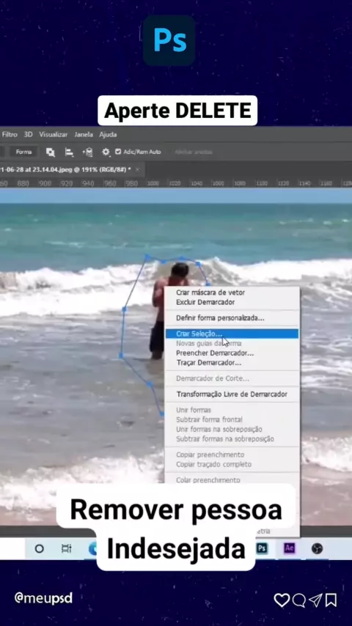Screen dimensions: 352x626
Task: Open OBS Studio from the taskbar
Action: click(x=317, y=548)
